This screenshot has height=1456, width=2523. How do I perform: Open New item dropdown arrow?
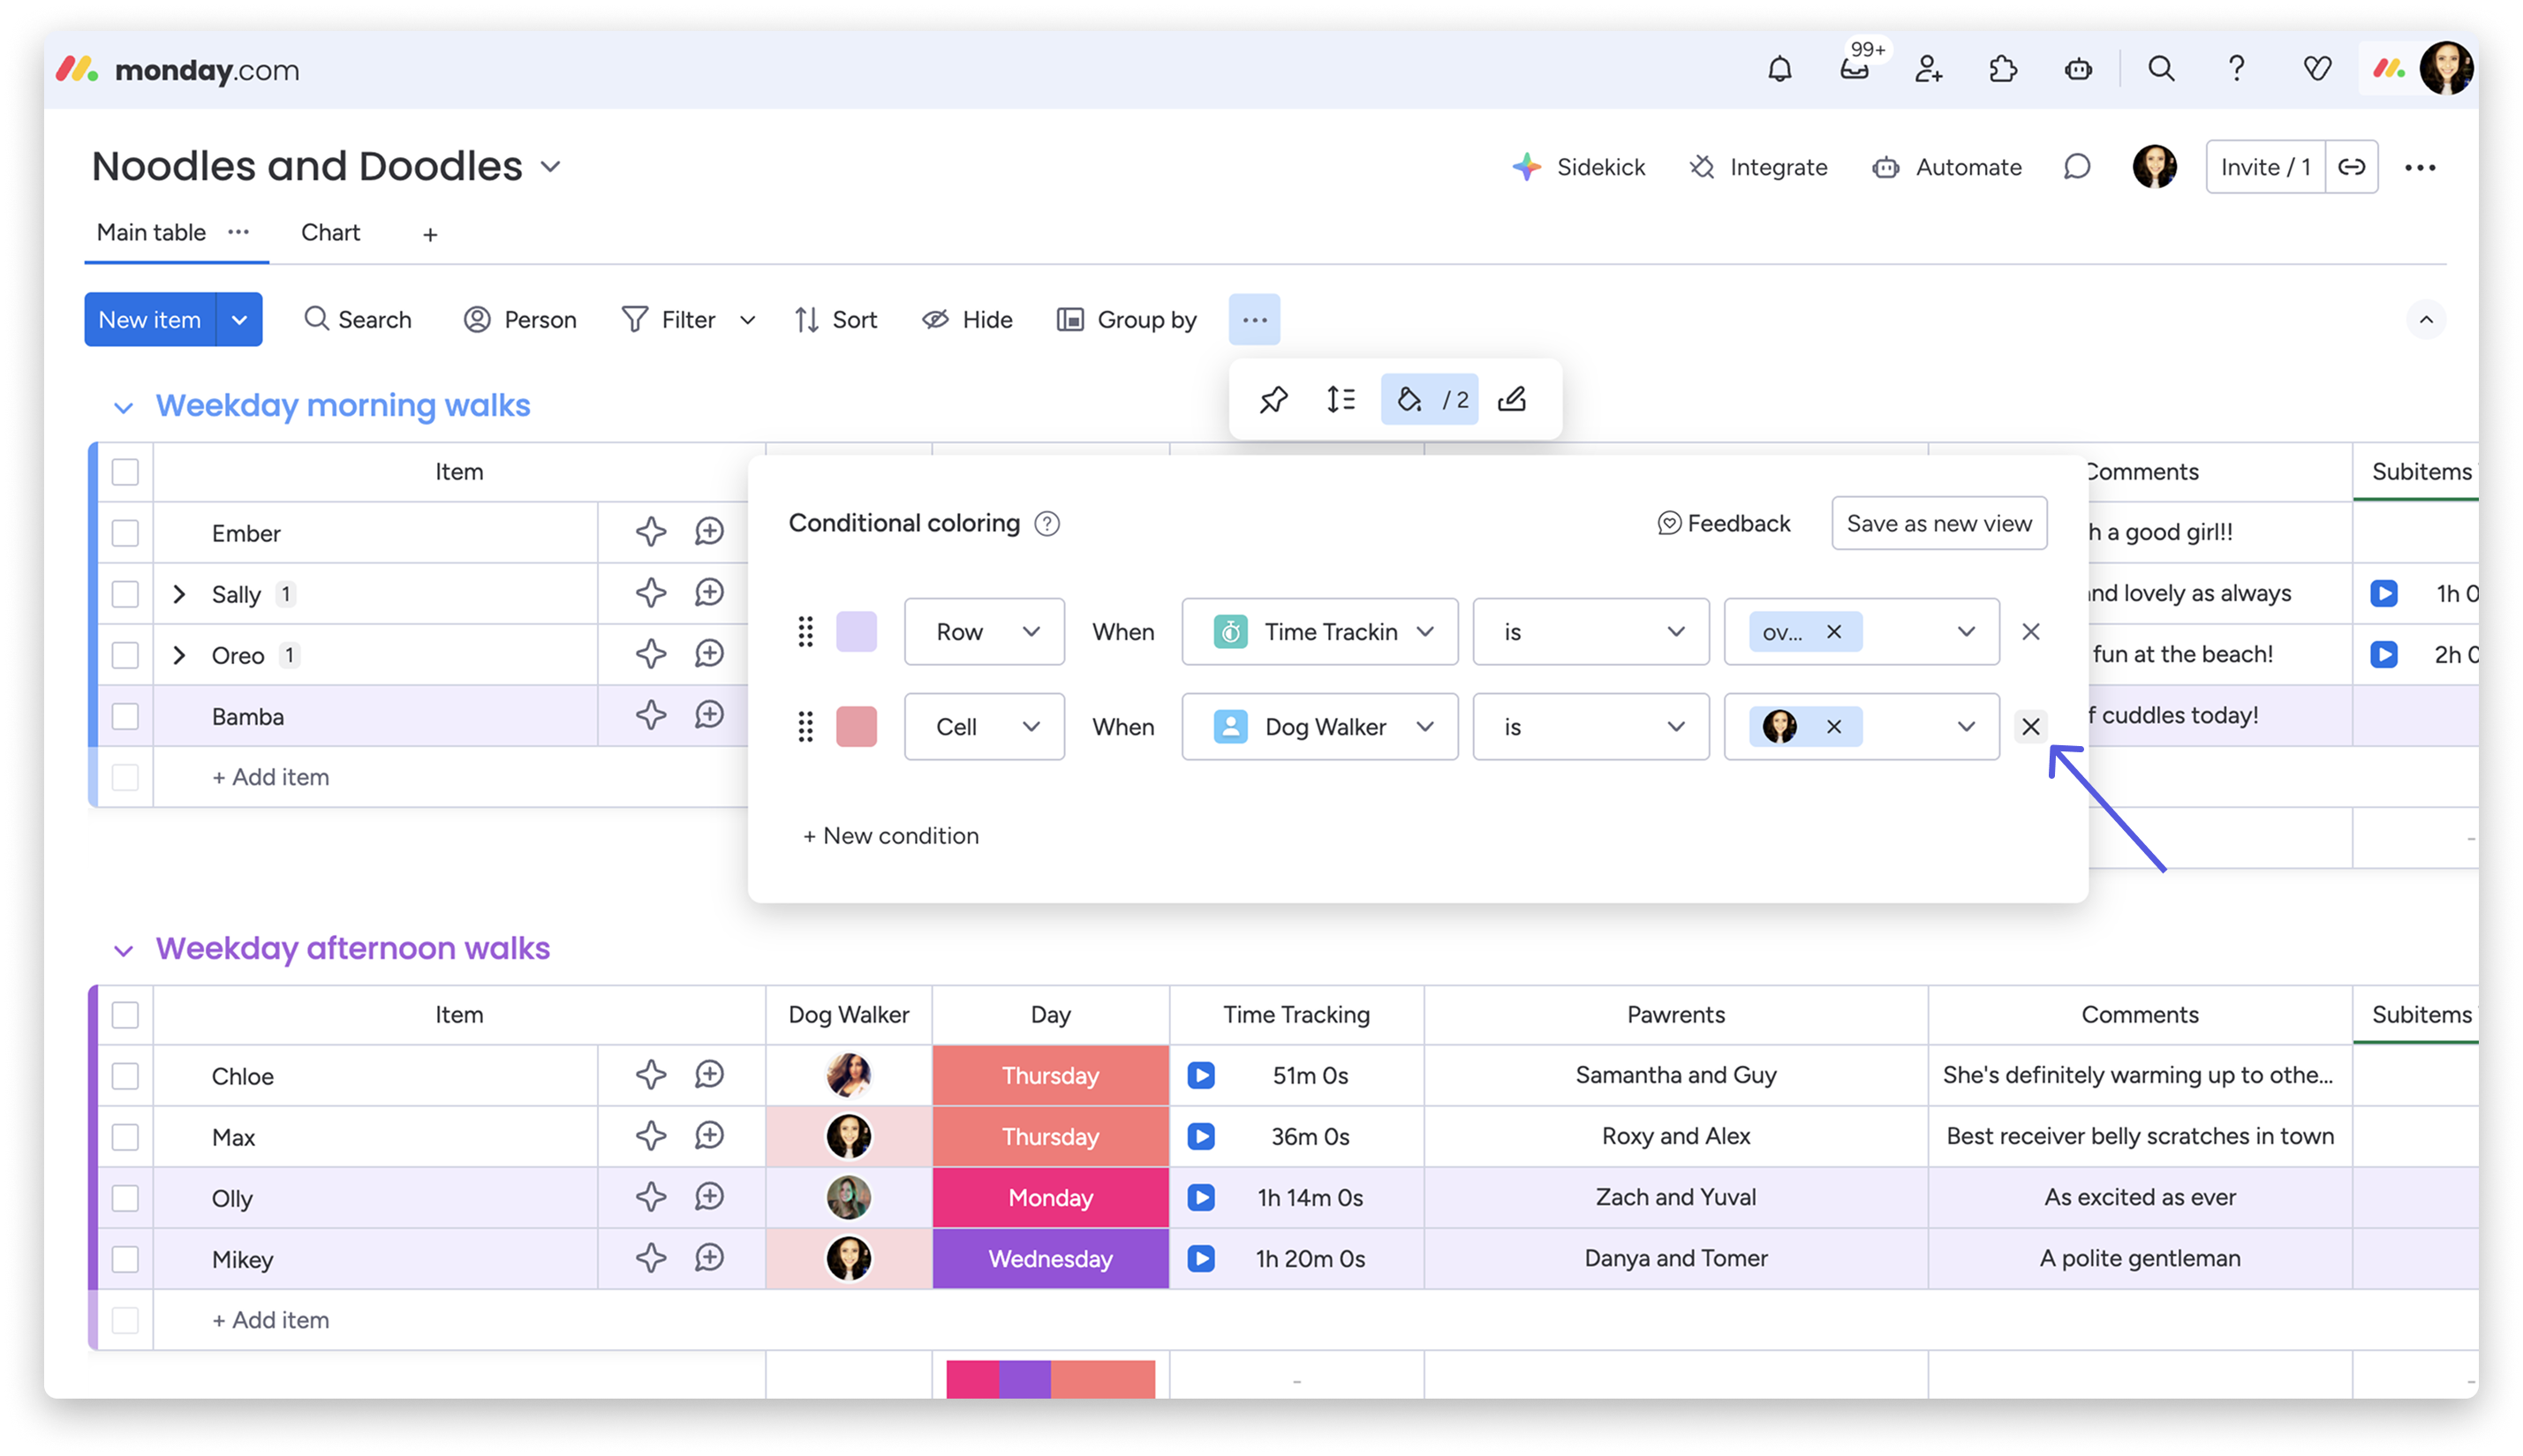[239, 320]
